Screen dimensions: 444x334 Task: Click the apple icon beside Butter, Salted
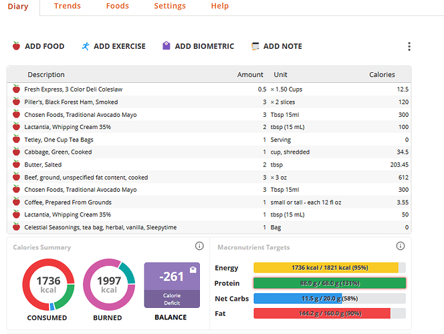coord(17,164)
